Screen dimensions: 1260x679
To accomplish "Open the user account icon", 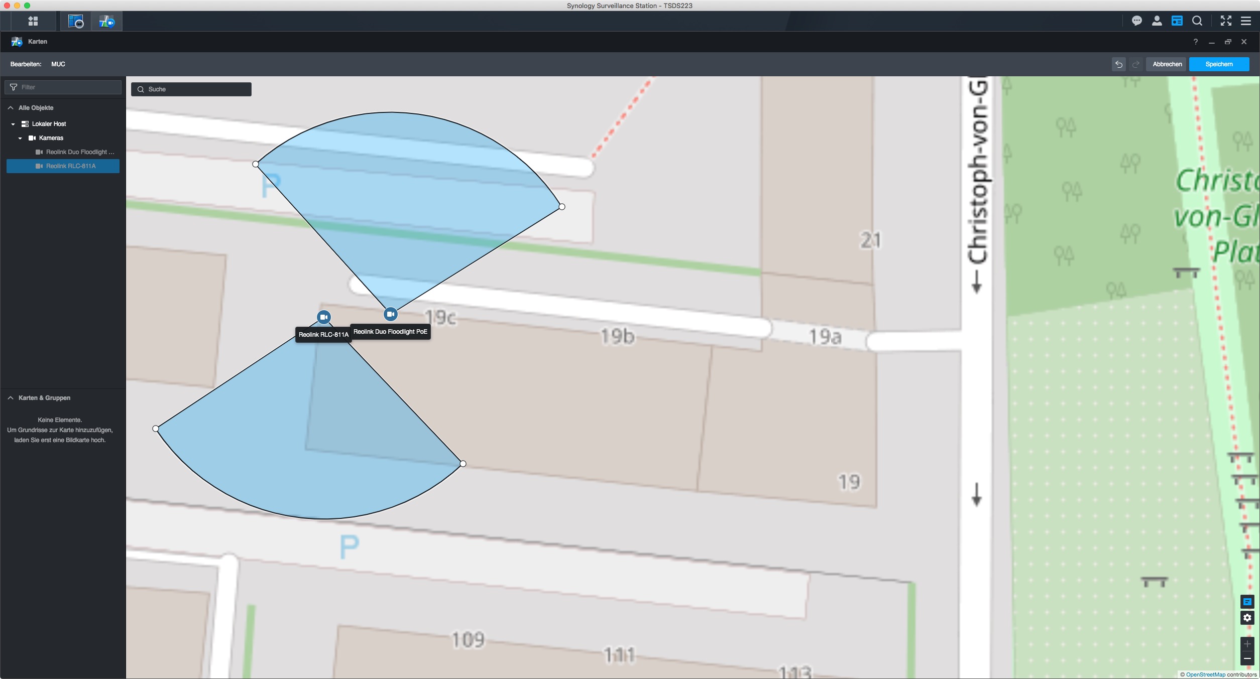I will [x=1157, y=21].
